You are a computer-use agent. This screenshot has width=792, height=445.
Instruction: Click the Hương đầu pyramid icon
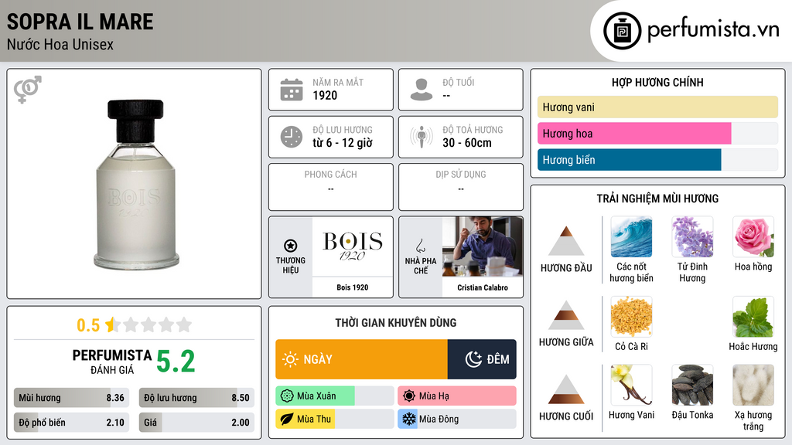click(566, 241)
